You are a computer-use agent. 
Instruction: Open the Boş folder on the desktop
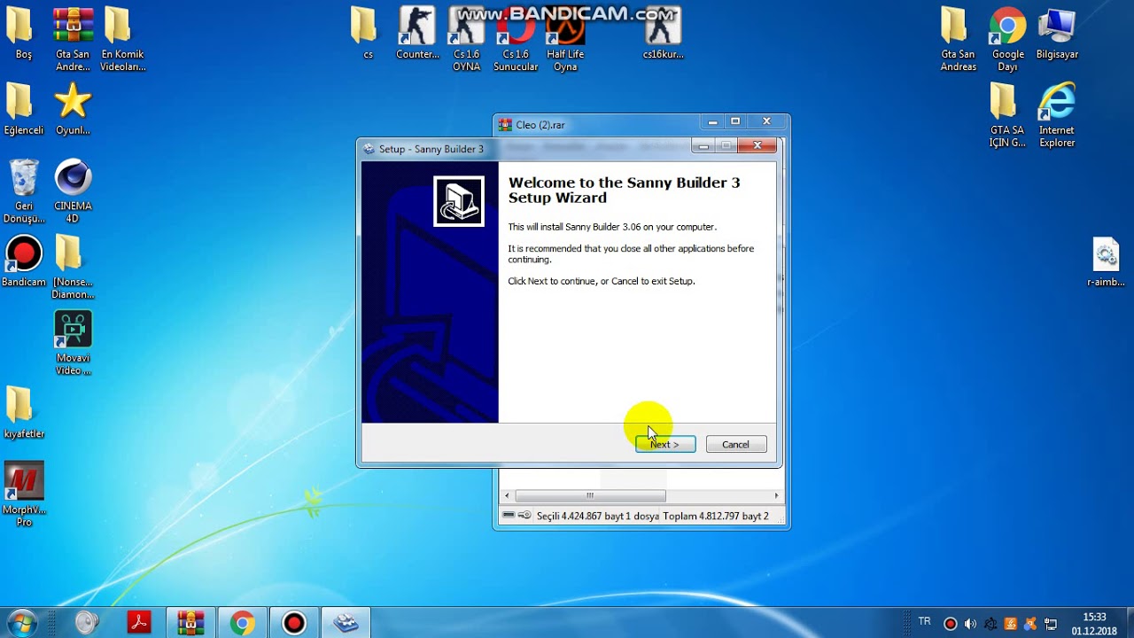click(x=24, y=34)
